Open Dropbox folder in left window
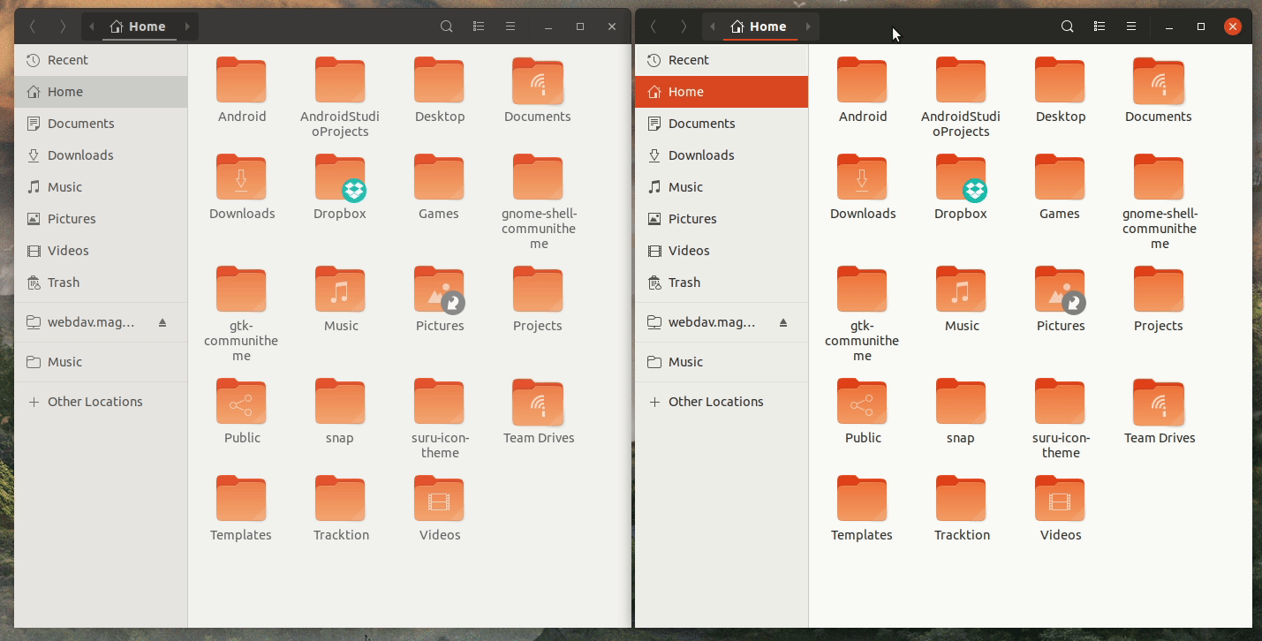This screenshot has width=1262, height=641. (x=340, y=177)
